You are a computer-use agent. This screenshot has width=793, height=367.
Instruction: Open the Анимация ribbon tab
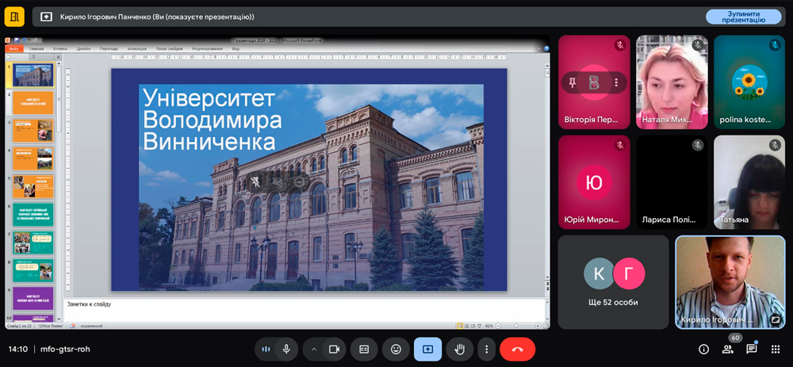(136, 48)
